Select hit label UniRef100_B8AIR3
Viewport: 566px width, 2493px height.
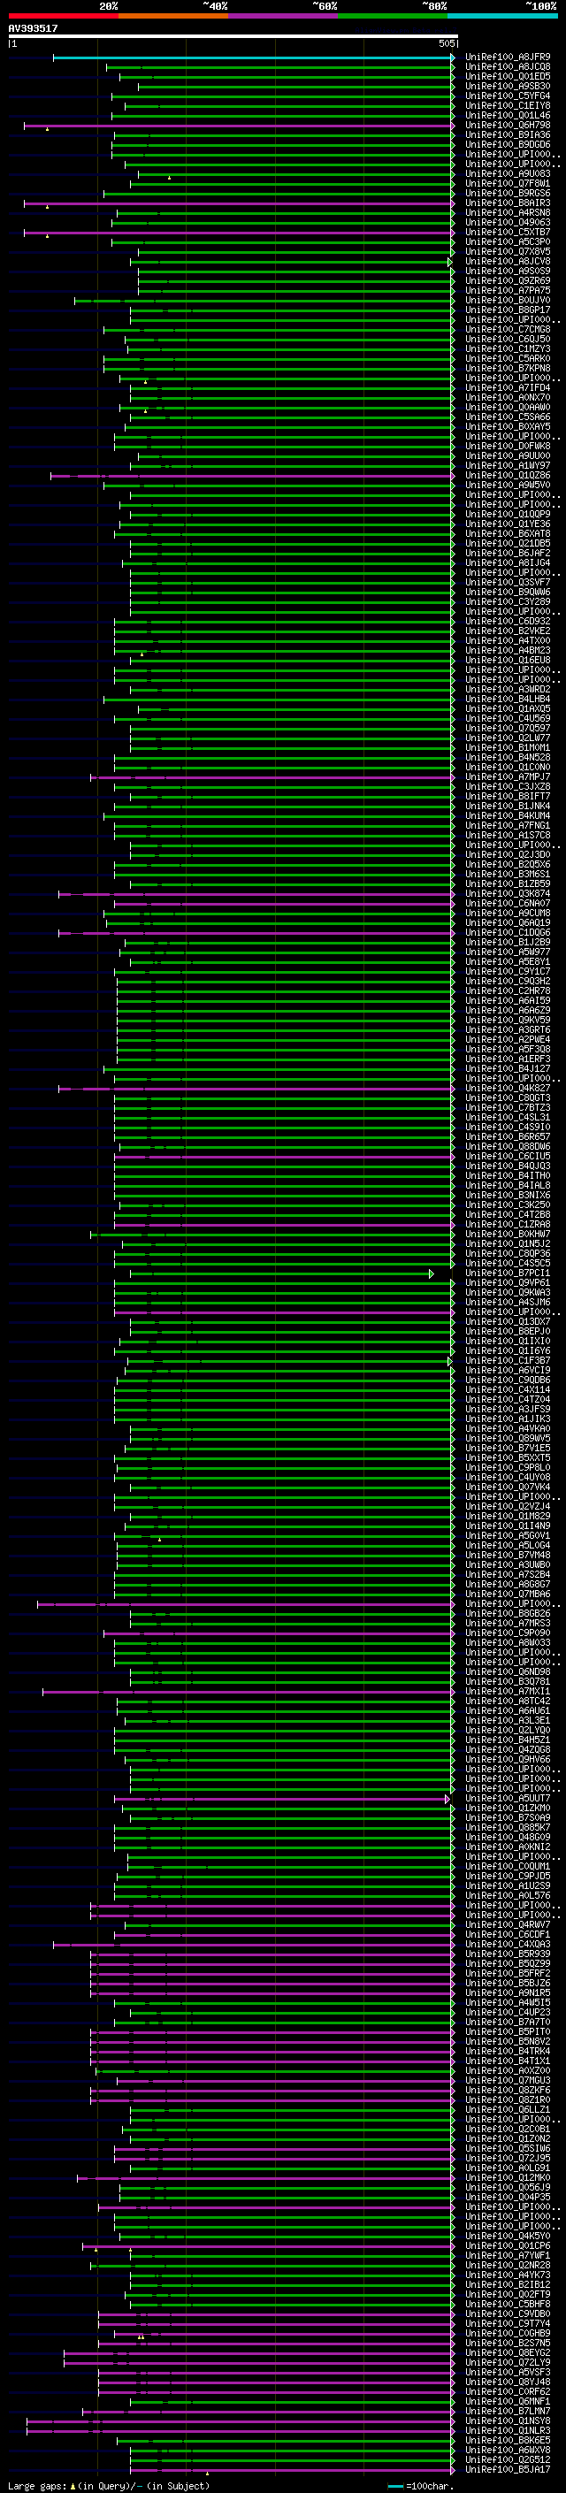click(x=508, y=203)
